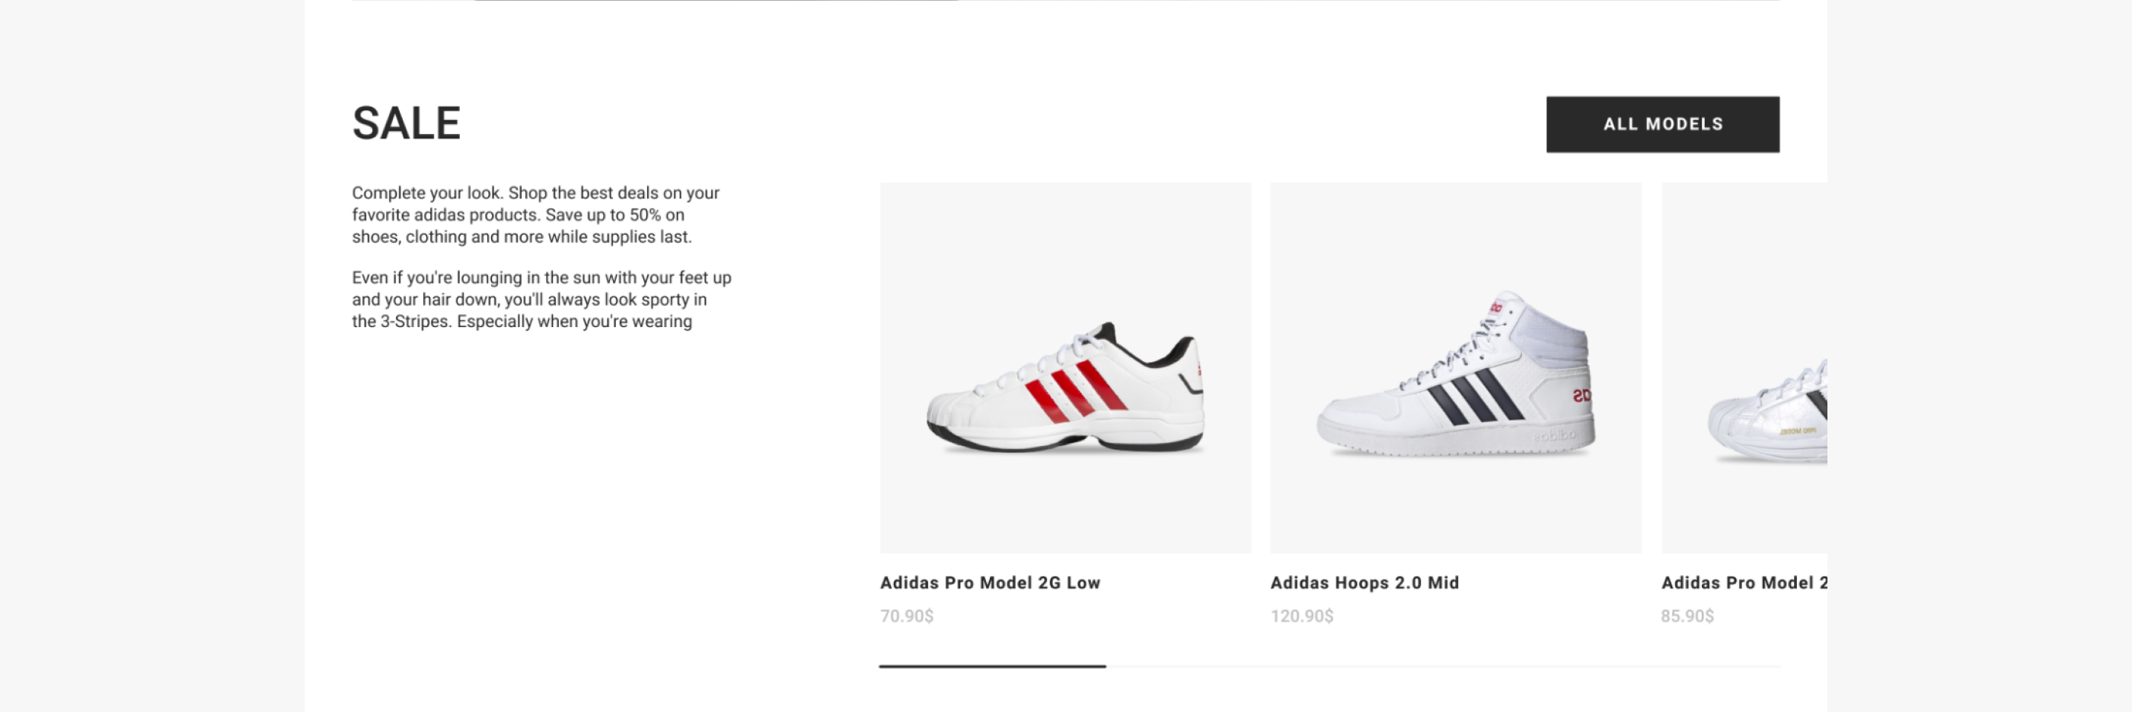Select the partially visible third shoe image
This screenshot has width=2132, height=712.
tap(1744, 367)
